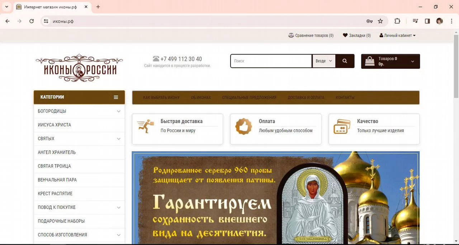Click the silver icon promotional banner
Screen dimensions: 459x245
[x=276, y=198]
